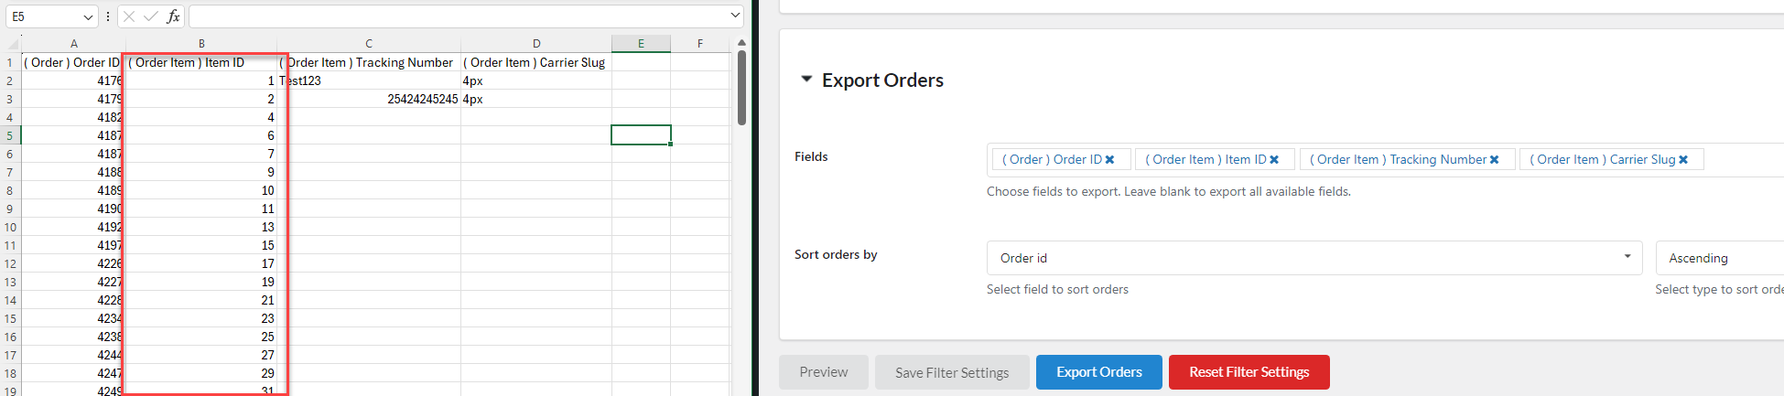Collapse the Export Orders section

tap(806, 80)
